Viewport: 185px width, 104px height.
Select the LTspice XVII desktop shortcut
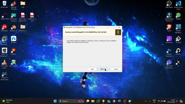click(5, 16)
